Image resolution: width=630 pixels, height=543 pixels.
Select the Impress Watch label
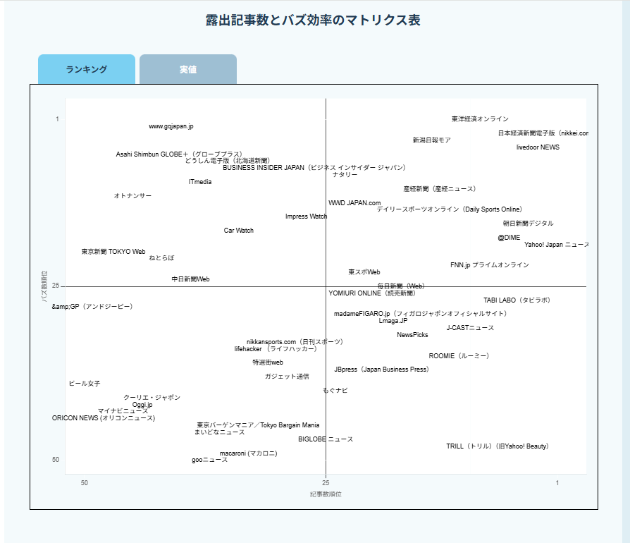tap(306, 216)
